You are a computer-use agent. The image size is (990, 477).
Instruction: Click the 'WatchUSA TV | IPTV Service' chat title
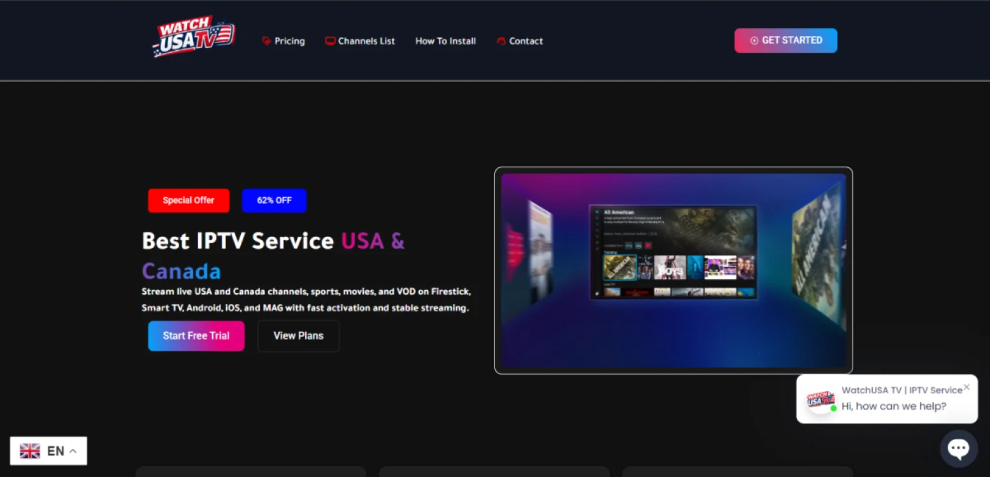[901, 390]
